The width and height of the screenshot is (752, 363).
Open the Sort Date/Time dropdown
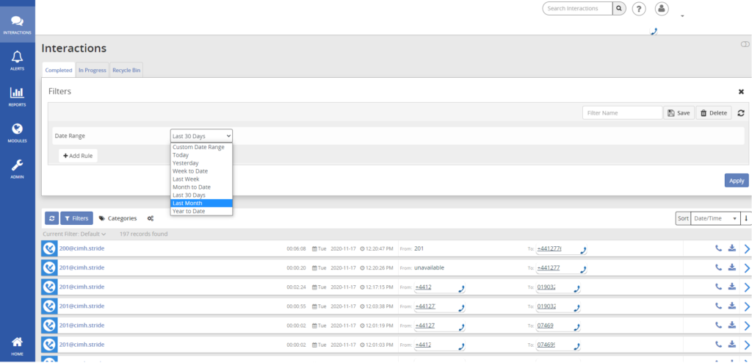coord(715,218)
